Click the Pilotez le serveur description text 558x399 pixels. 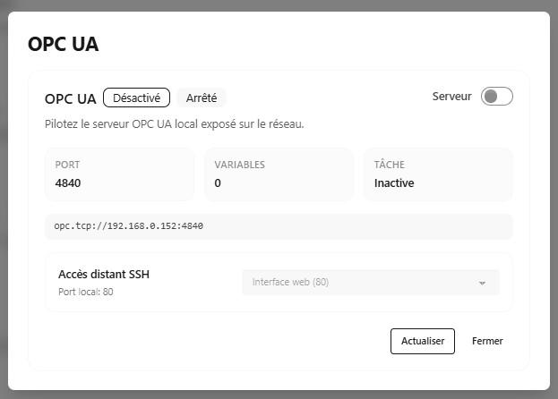tap(175, 124)
